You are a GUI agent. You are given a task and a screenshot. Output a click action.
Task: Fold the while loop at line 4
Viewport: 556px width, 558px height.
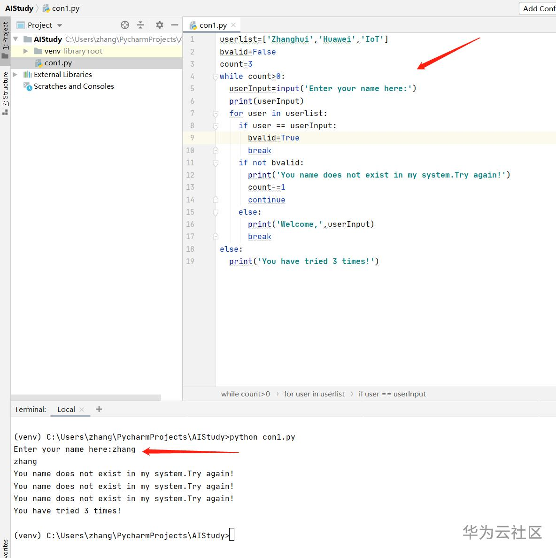pos(215,77)
